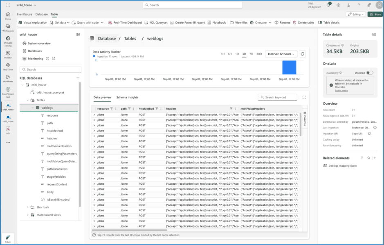Collapse the Table details panel
The width and height of the screenshot is (384, 245).
tap(374, 35)
